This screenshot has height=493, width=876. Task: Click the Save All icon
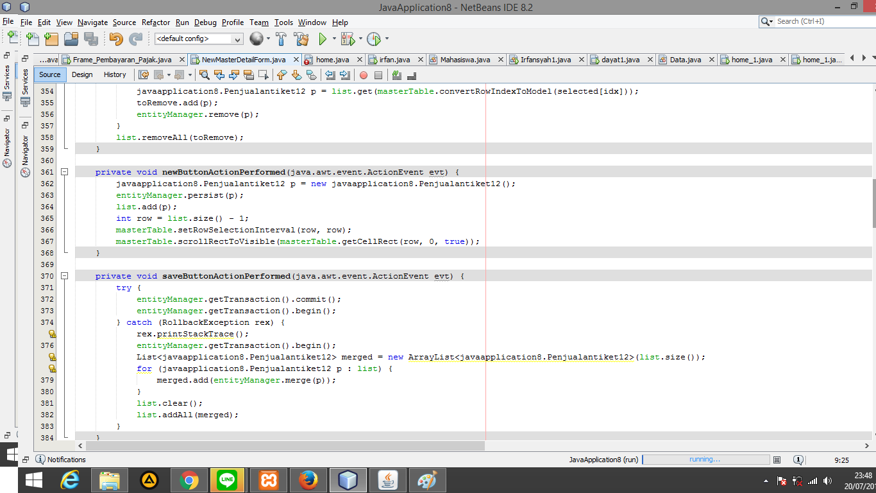(92, 39)
